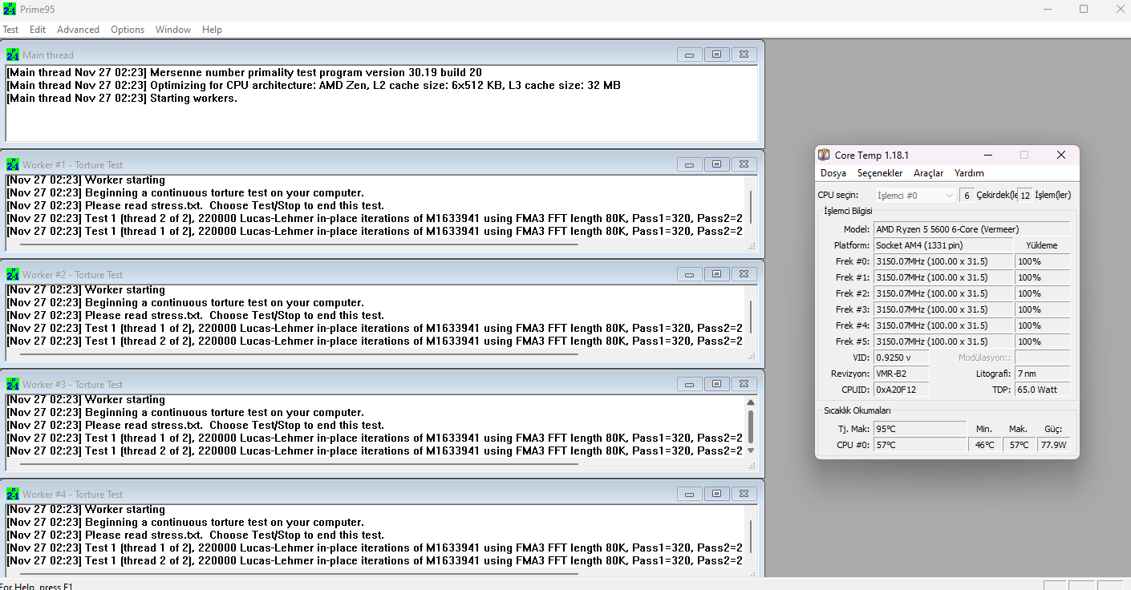The height and width of the screenshot is (590, 1131).
Task: Click the Revizyon value VMR-B2
Action: 901,374
